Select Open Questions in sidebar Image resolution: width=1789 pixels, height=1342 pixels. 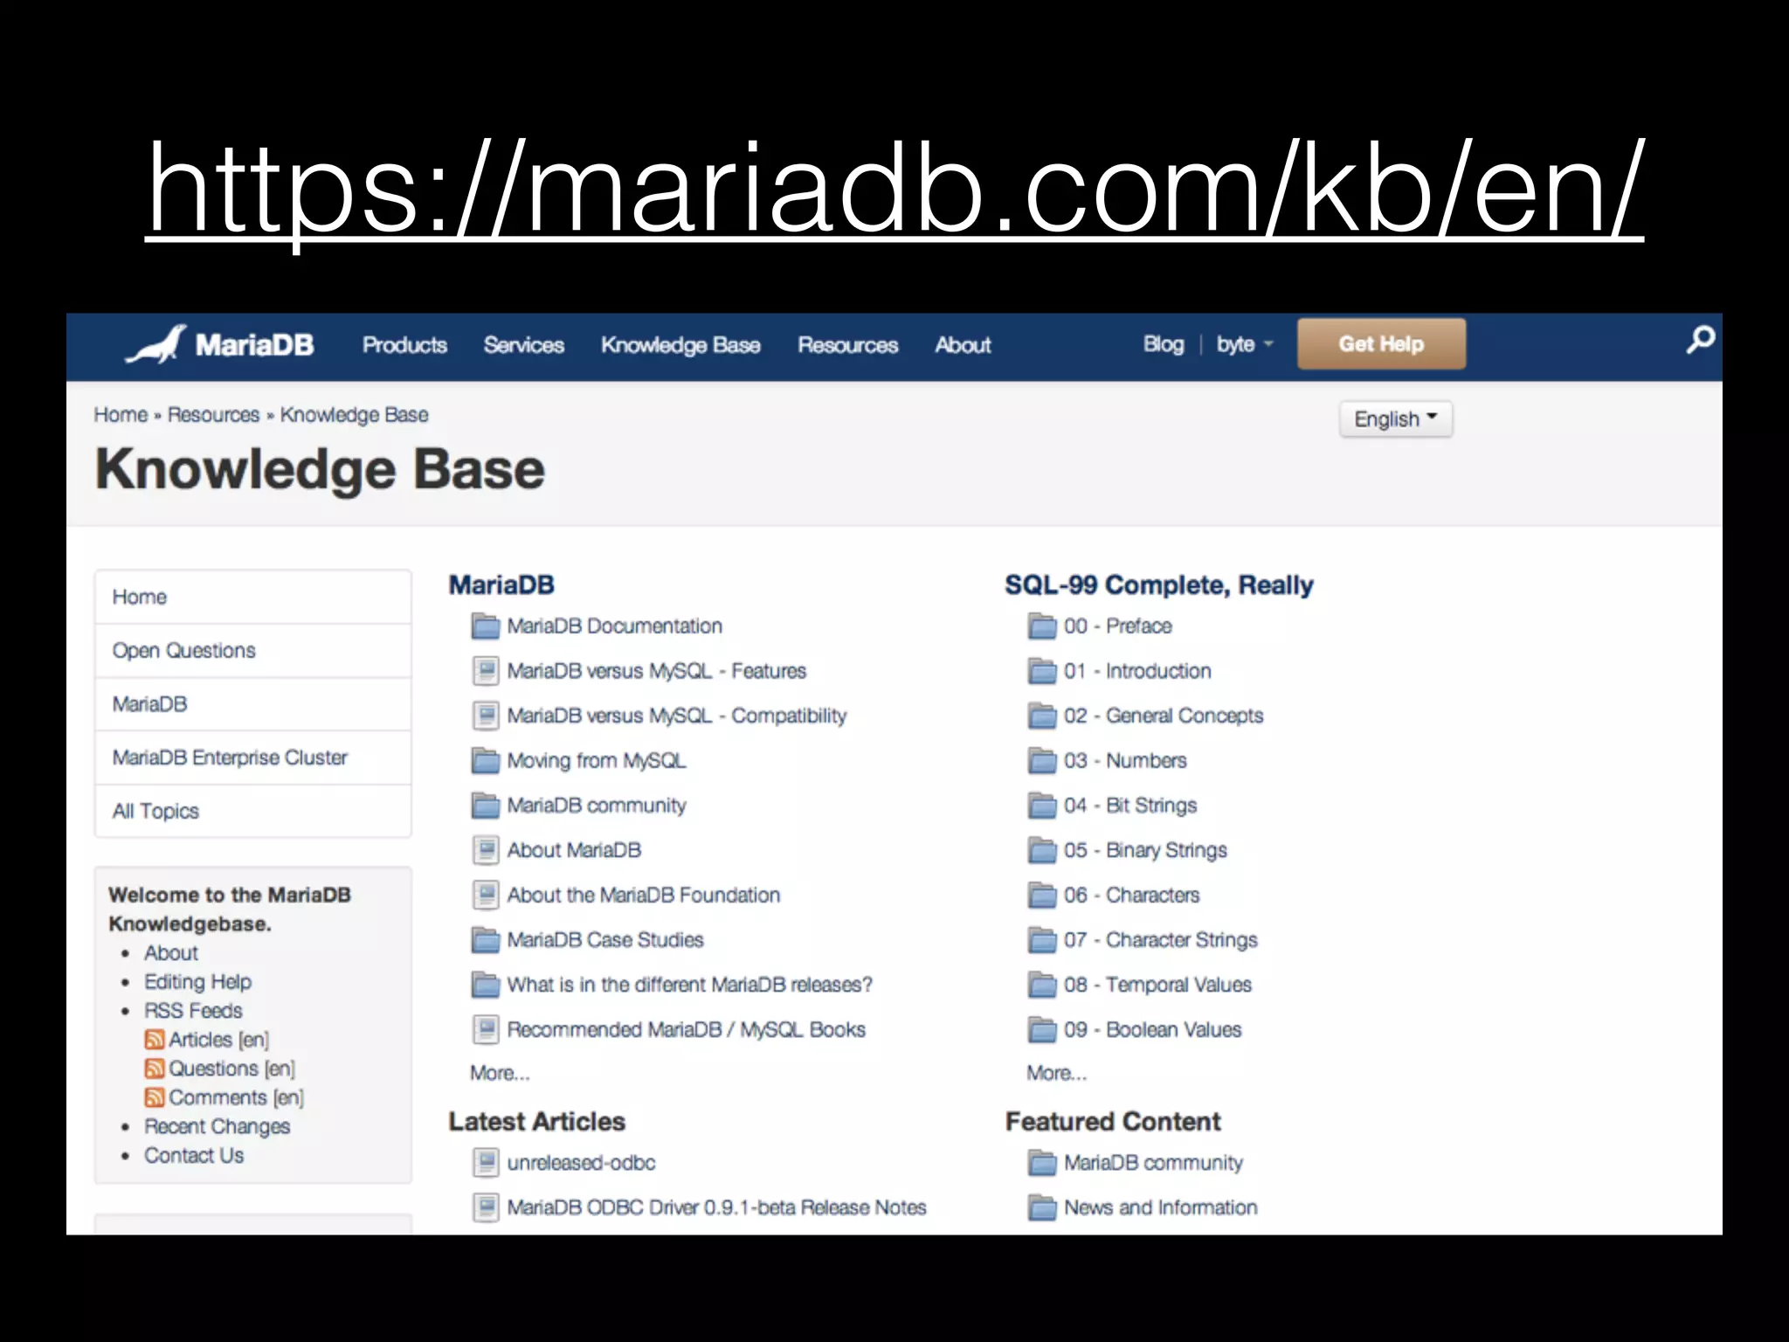253,651
